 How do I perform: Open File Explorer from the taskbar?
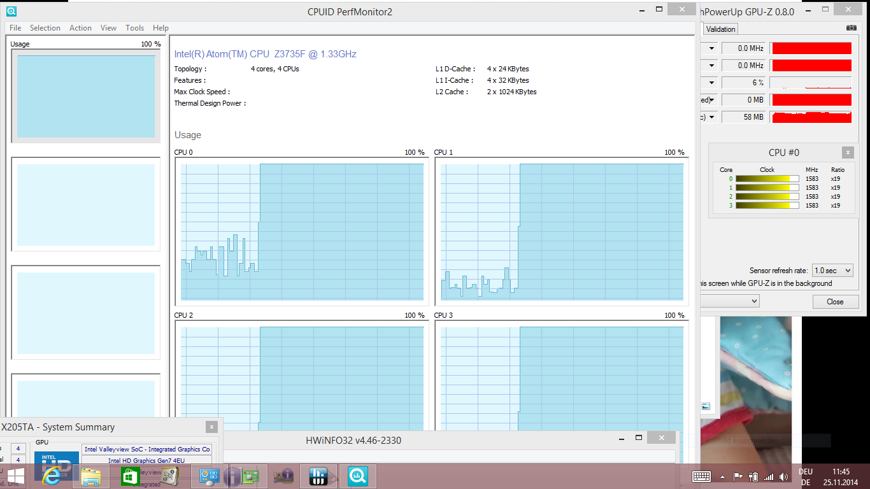tap(91, 476)
